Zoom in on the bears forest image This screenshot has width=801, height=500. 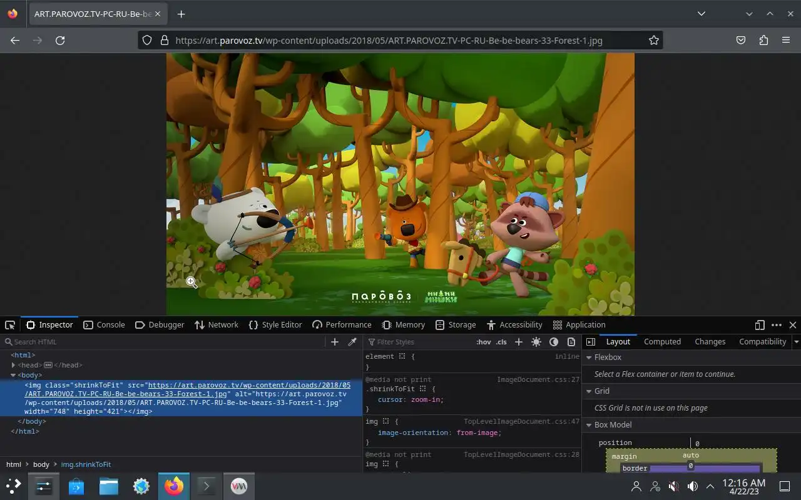(x=400, y=184)
